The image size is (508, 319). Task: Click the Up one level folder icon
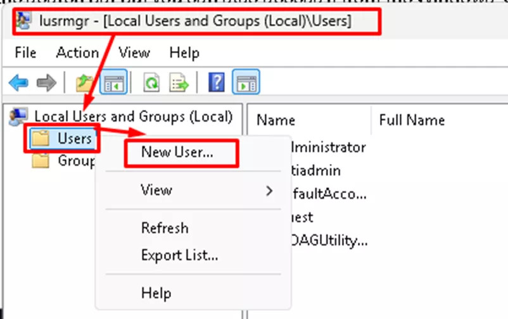coord(84,82)
